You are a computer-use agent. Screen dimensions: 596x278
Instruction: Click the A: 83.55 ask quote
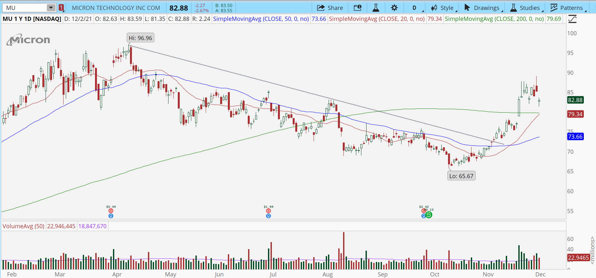tap(224, 11)
